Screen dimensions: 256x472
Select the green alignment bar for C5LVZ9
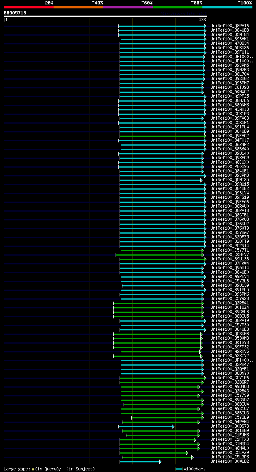(x=154, y=453)
